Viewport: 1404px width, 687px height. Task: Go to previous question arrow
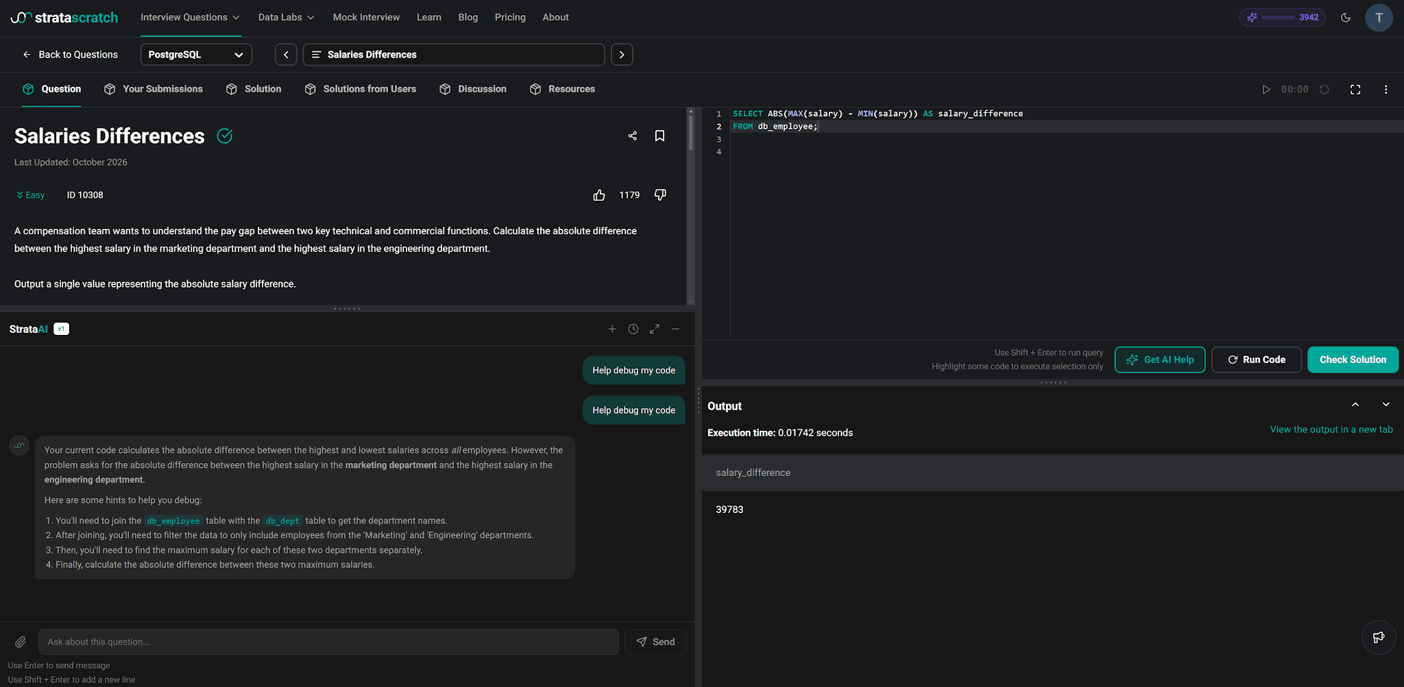point(286,55)
